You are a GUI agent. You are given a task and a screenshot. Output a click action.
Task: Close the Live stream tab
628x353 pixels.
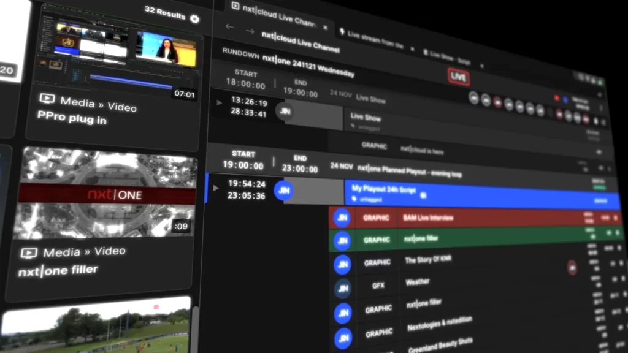413,48
